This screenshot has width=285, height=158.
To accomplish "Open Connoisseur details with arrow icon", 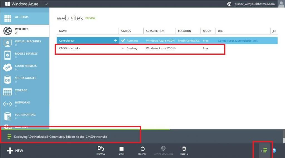I will 115,40.
